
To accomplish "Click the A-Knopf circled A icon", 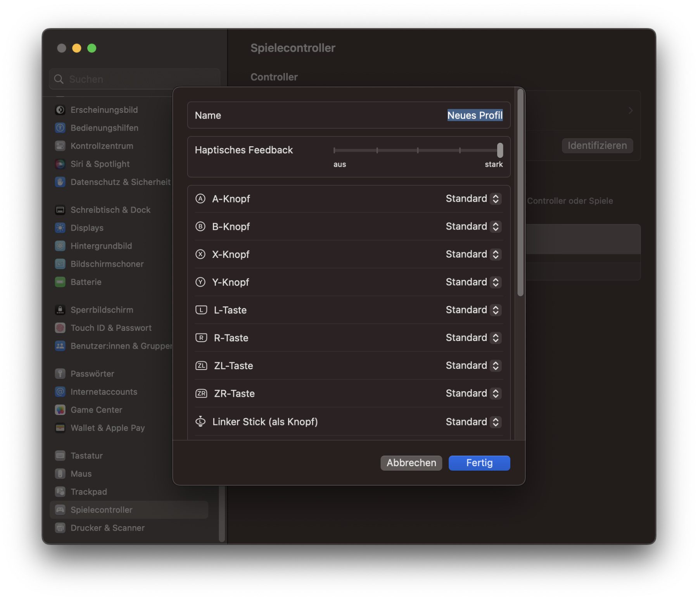I will (x=200, y=199).
